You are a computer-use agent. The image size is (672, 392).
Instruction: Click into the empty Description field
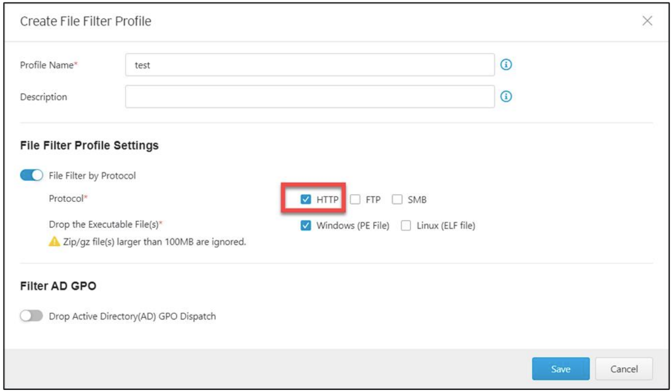click(310, 97)
